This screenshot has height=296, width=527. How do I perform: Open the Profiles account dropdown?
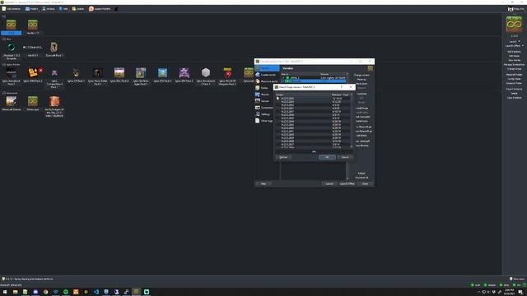click(516, 9)
